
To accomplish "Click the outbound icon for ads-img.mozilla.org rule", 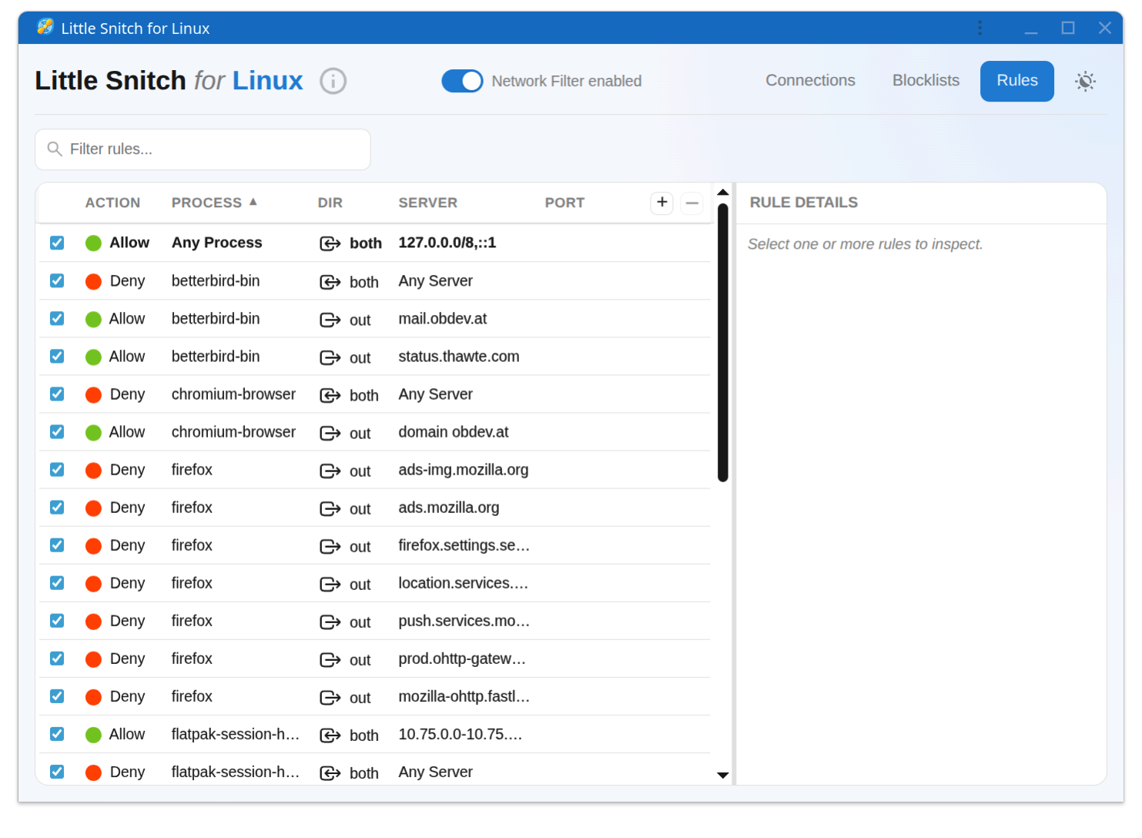I will [x=330, y=471].
